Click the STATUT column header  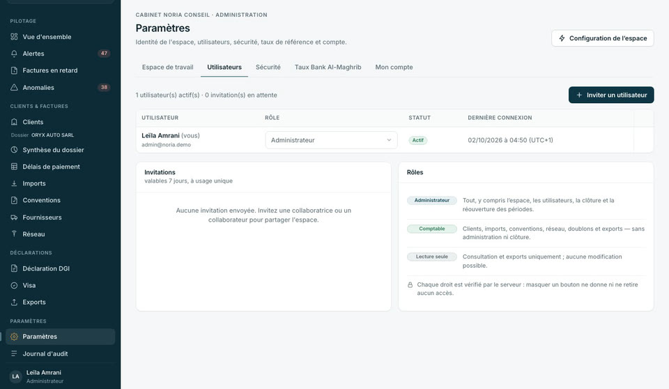(x=420, y=118)
